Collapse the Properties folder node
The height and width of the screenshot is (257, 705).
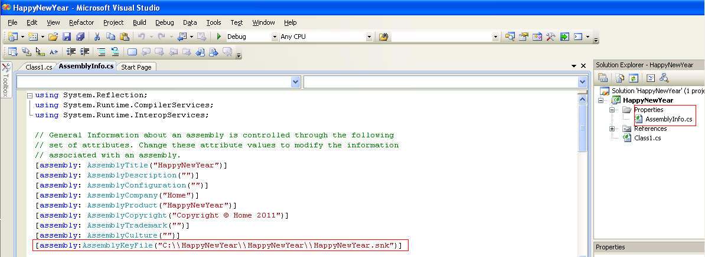tap(612, 110)
